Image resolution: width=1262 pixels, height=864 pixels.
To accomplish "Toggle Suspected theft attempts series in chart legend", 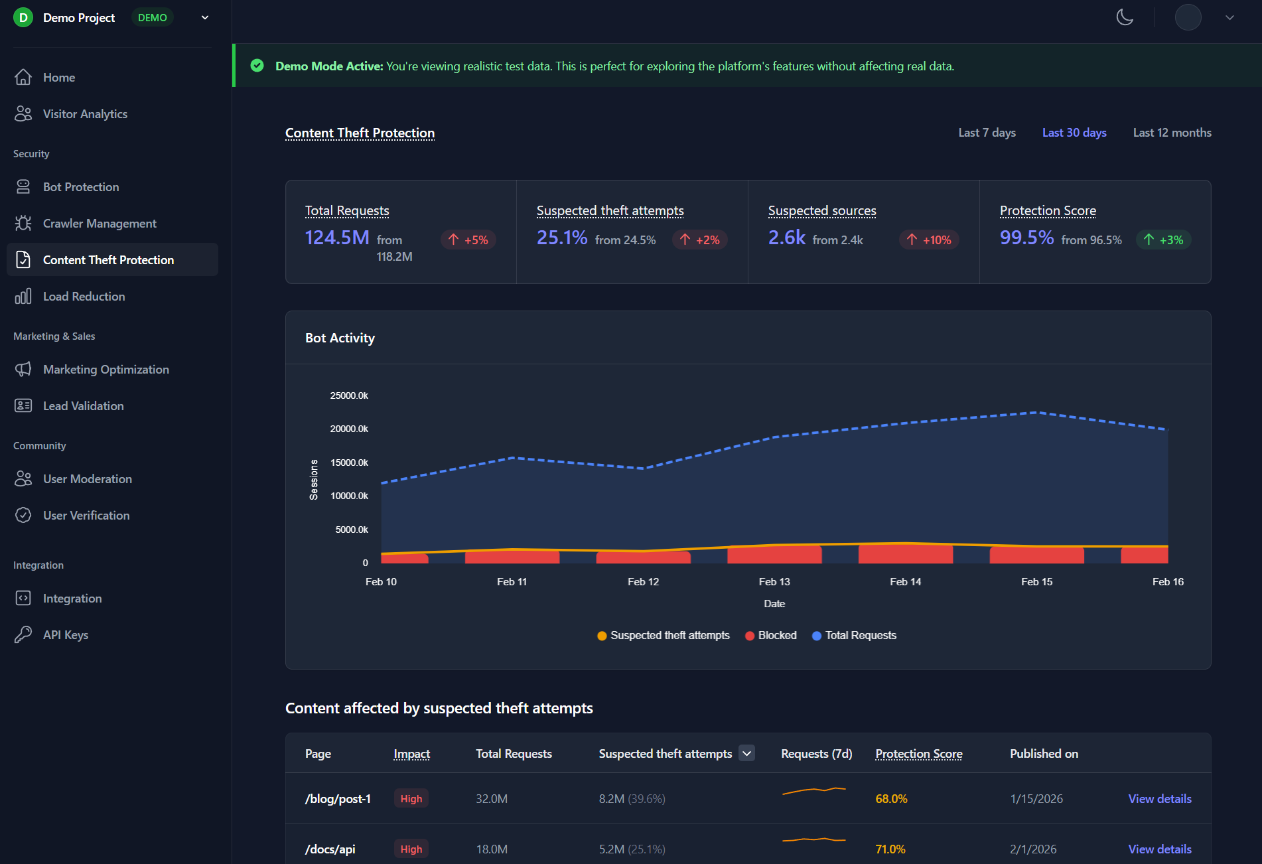I will [664, 636].
